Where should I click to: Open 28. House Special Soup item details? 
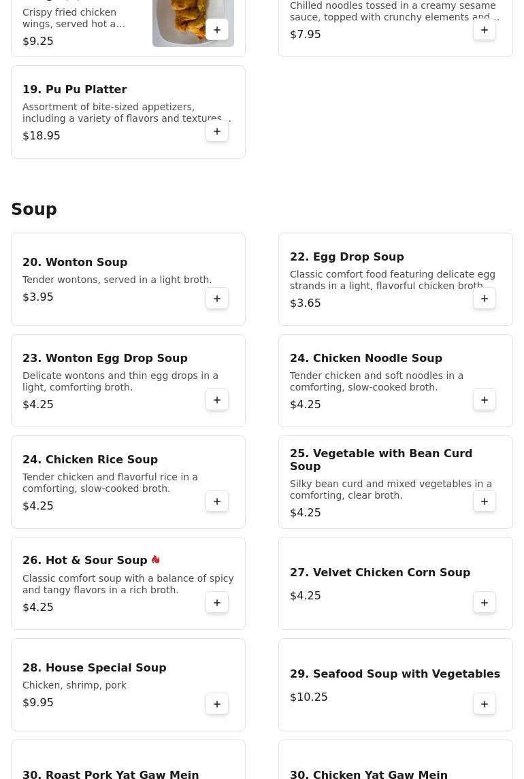[x=95, y=668]
